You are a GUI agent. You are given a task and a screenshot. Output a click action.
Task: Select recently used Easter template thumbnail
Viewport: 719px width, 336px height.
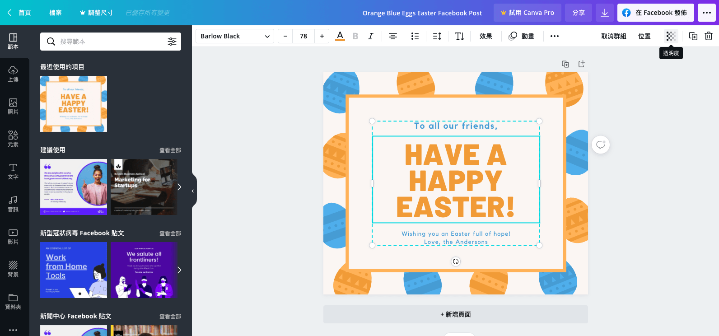[x=74, y=104]
